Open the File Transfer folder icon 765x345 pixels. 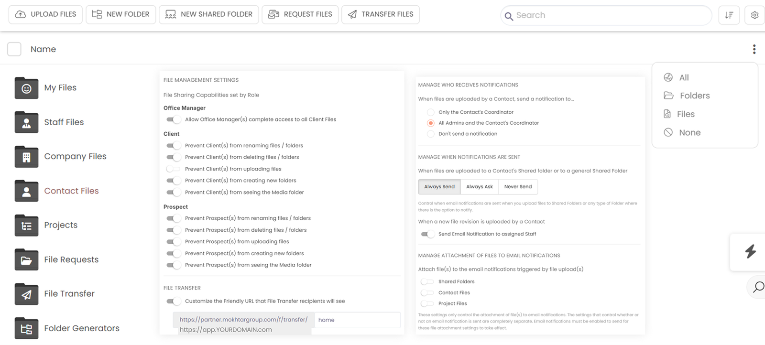(x=26, y=294)
